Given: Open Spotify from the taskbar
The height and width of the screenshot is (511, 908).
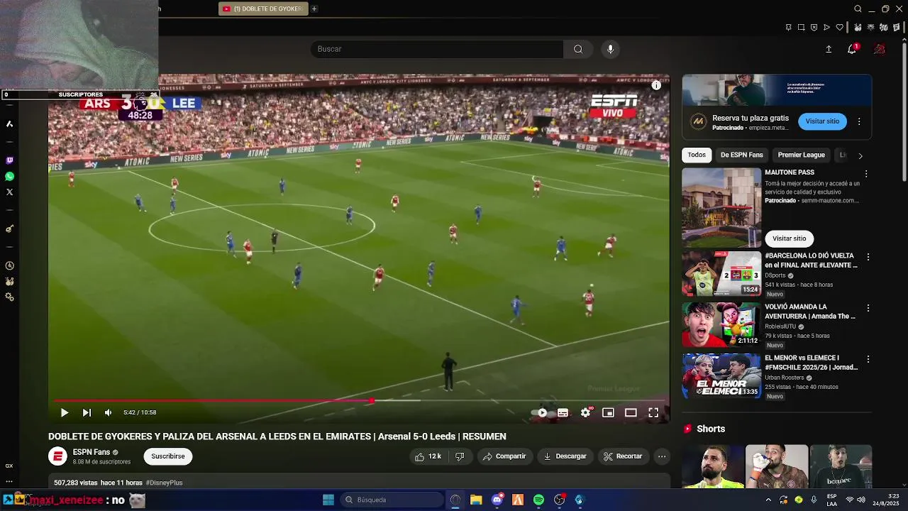Looking at the screenshot, I should point(538,500).
